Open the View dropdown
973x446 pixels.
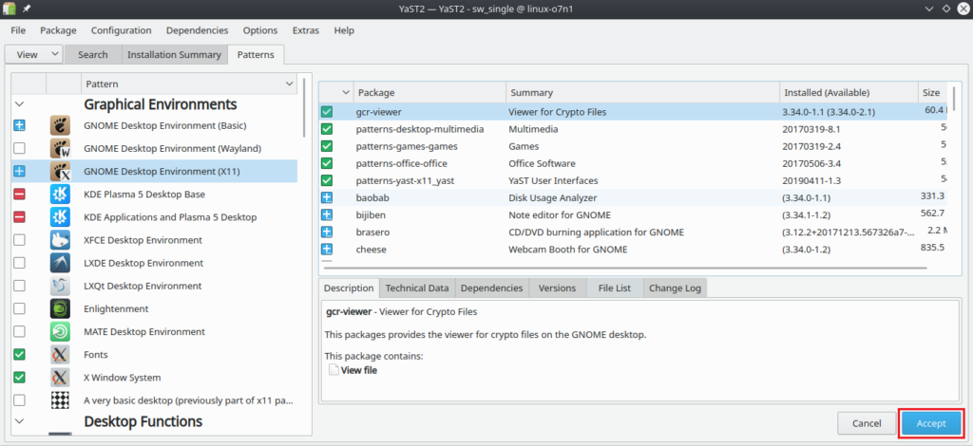(33, 54)
